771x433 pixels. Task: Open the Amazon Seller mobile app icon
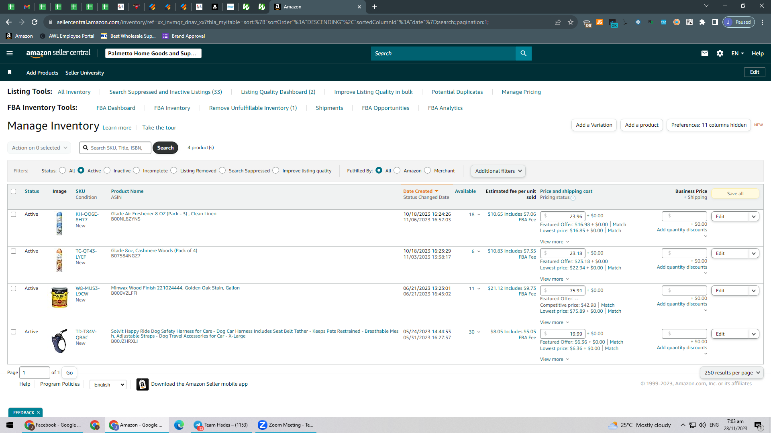[142, 384]
